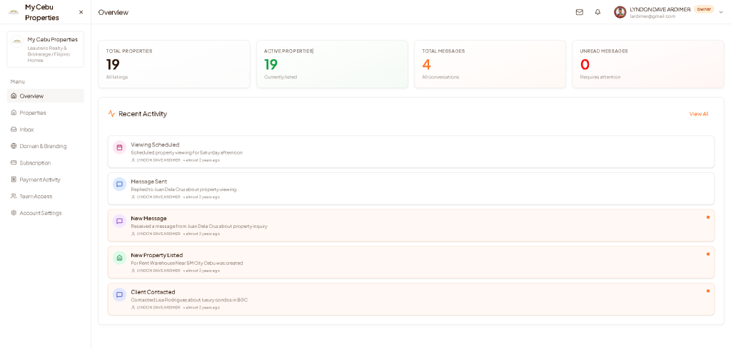
Task: Open Domain & Branding settings
Action: point(43,146)
